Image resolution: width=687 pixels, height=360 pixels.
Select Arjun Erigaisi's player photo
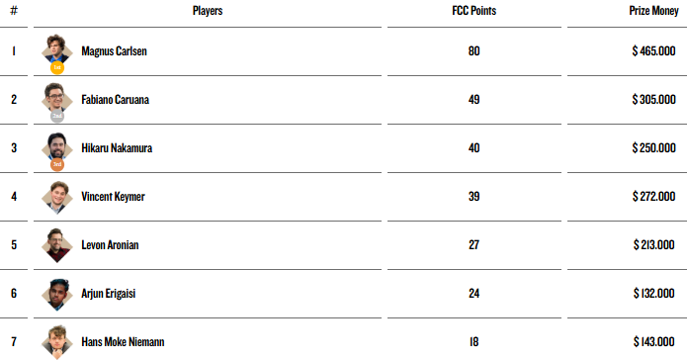(x=57, y=294)
